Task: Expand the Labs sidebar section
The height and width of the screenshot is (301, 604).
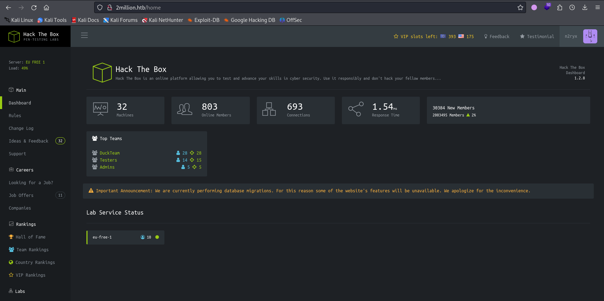Action: tap(17, 291)
